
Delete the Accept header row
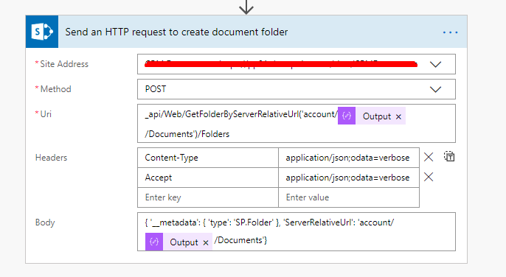click(429, 177)
